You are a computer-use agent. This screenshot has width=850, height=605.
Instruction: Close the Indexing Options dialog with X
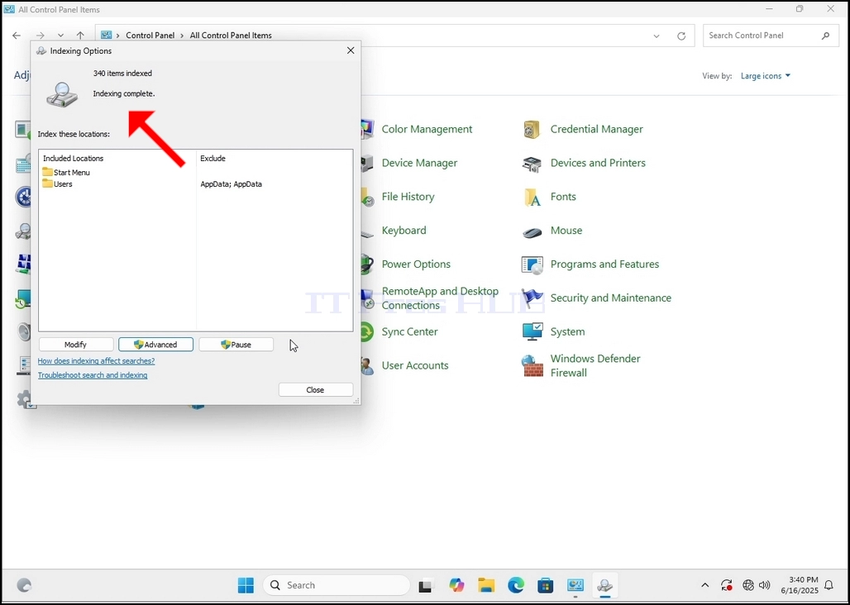pos(351,50)
